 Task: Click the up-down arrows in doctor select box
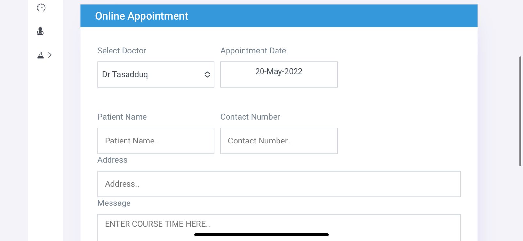[207, 75]
